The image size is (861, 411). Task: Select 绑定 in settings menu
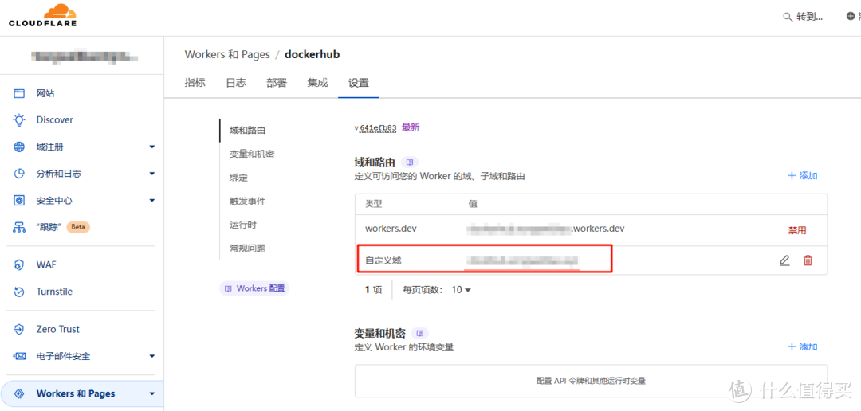pos(239,178)
